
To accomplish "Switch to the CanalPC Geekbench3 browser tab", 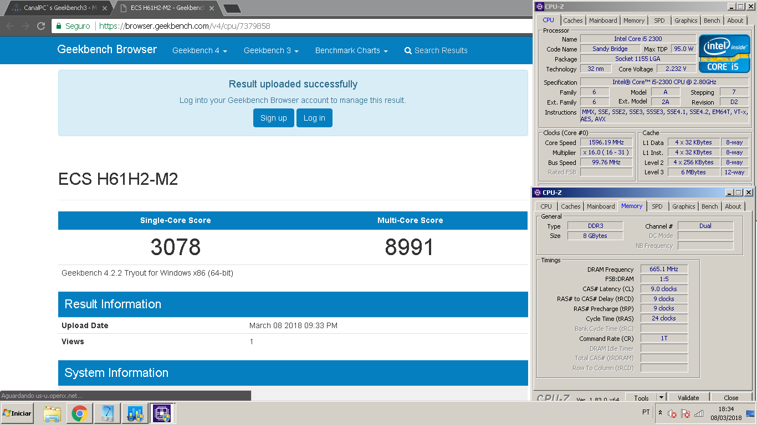I will (60, 8).
